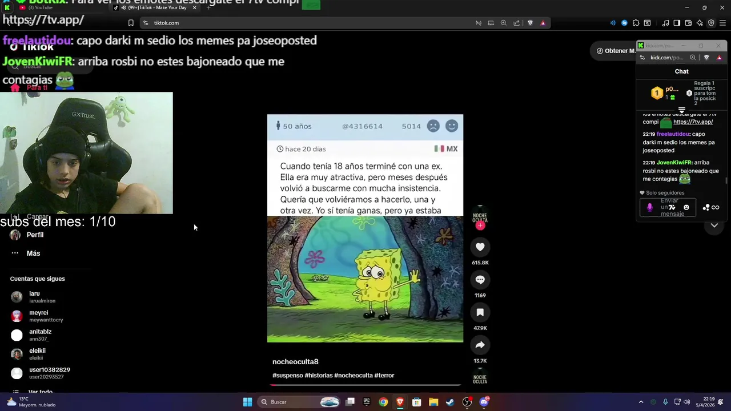Open zoom magnifier in TikTok address bar

(503, 23)
